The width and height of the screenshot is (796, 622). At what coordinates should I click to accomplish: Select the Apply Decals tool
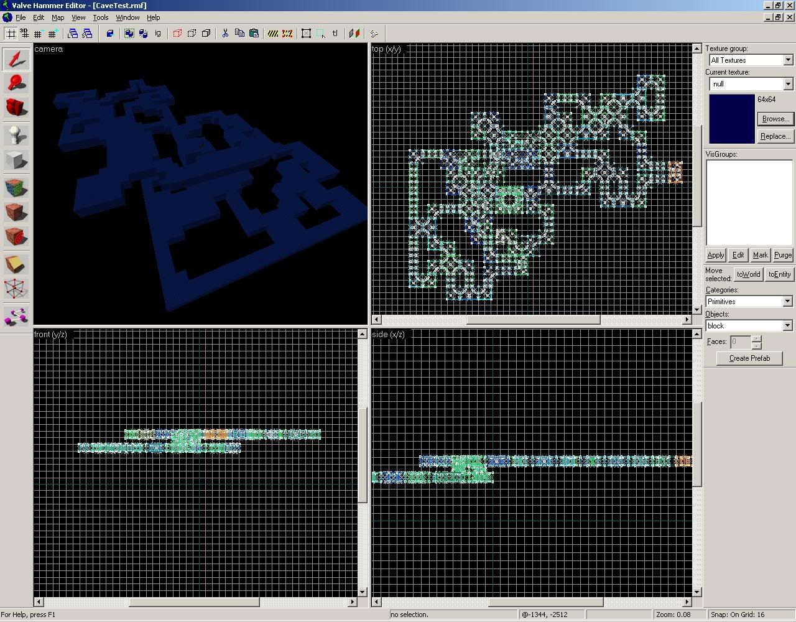[x=16, y=236]
